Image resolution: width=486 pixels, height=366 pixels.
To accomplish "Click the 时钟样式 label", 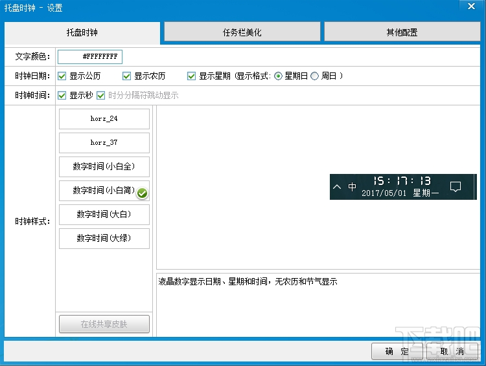I will click(x=32, y=221).
